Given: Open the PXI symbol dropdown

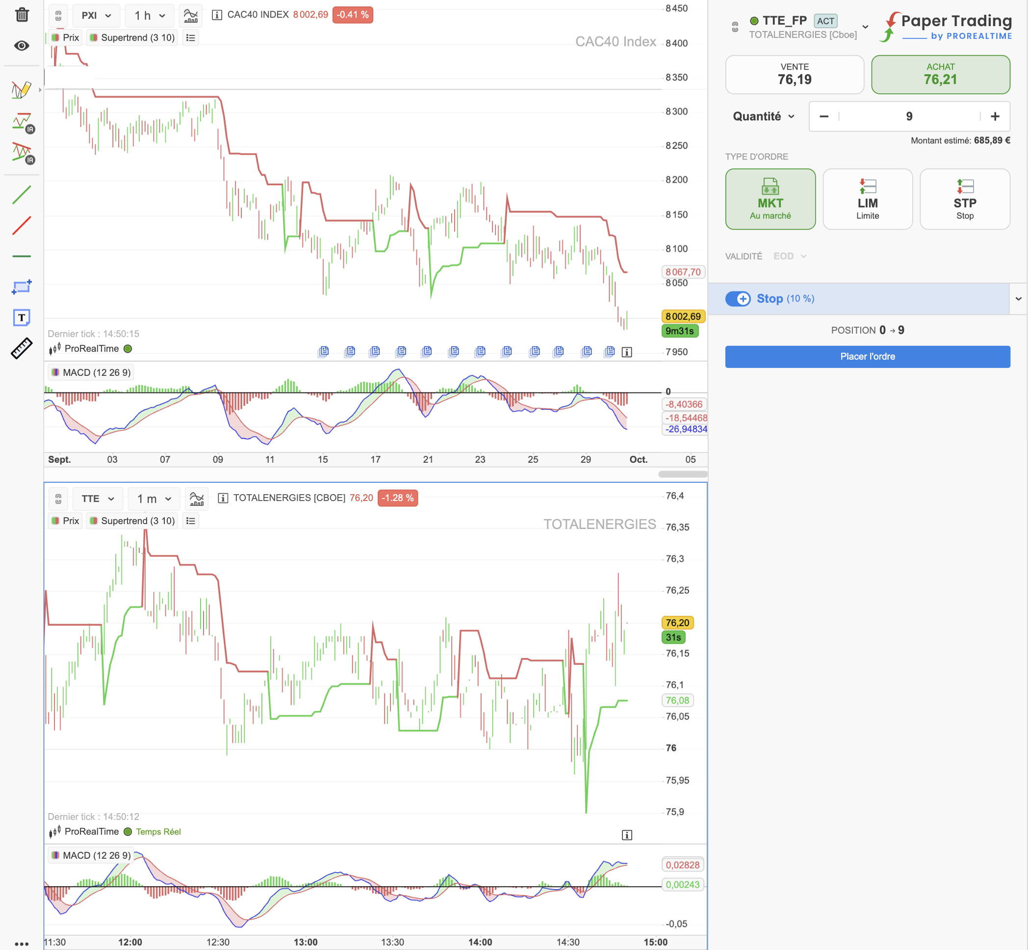Looking at the screenshot, I should click(x=97, y=15).
